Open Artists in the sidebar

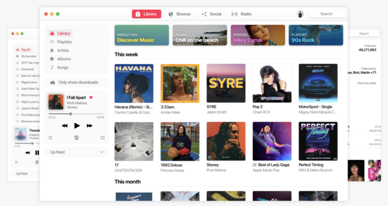59,50
